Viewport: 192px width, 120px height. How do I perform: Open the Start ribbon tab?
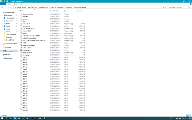coord(9,4)
